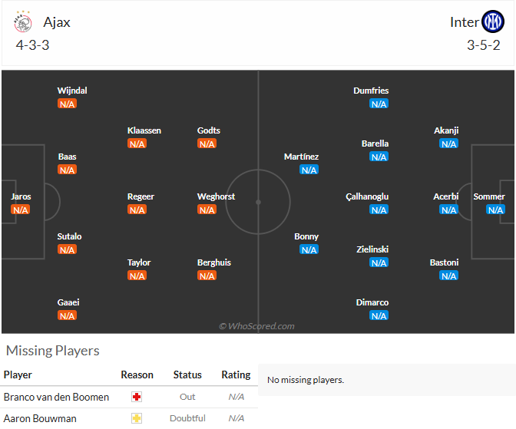Open the Ajax team name link
The image size is (516, 429).
point(57,22)
